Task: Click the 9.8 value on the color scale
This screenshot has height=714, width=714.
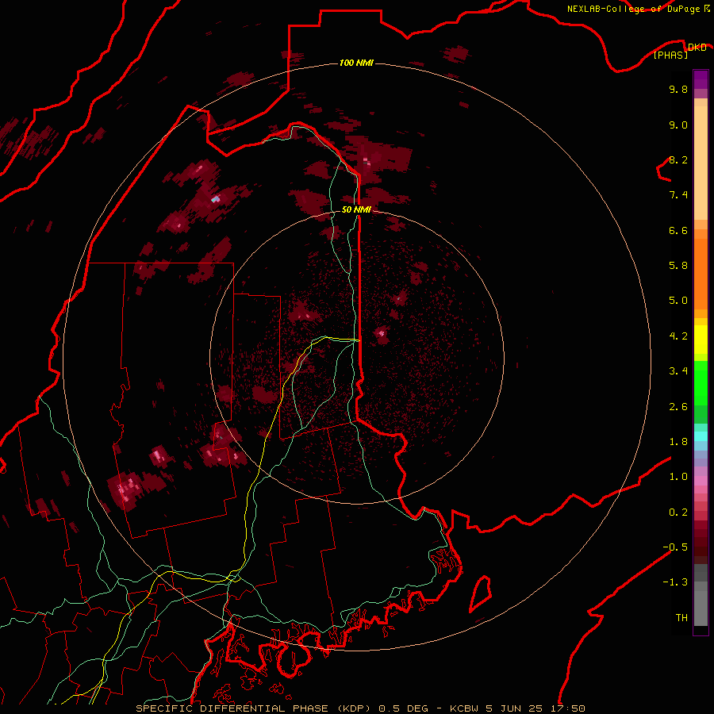Action: click(678, 89)
